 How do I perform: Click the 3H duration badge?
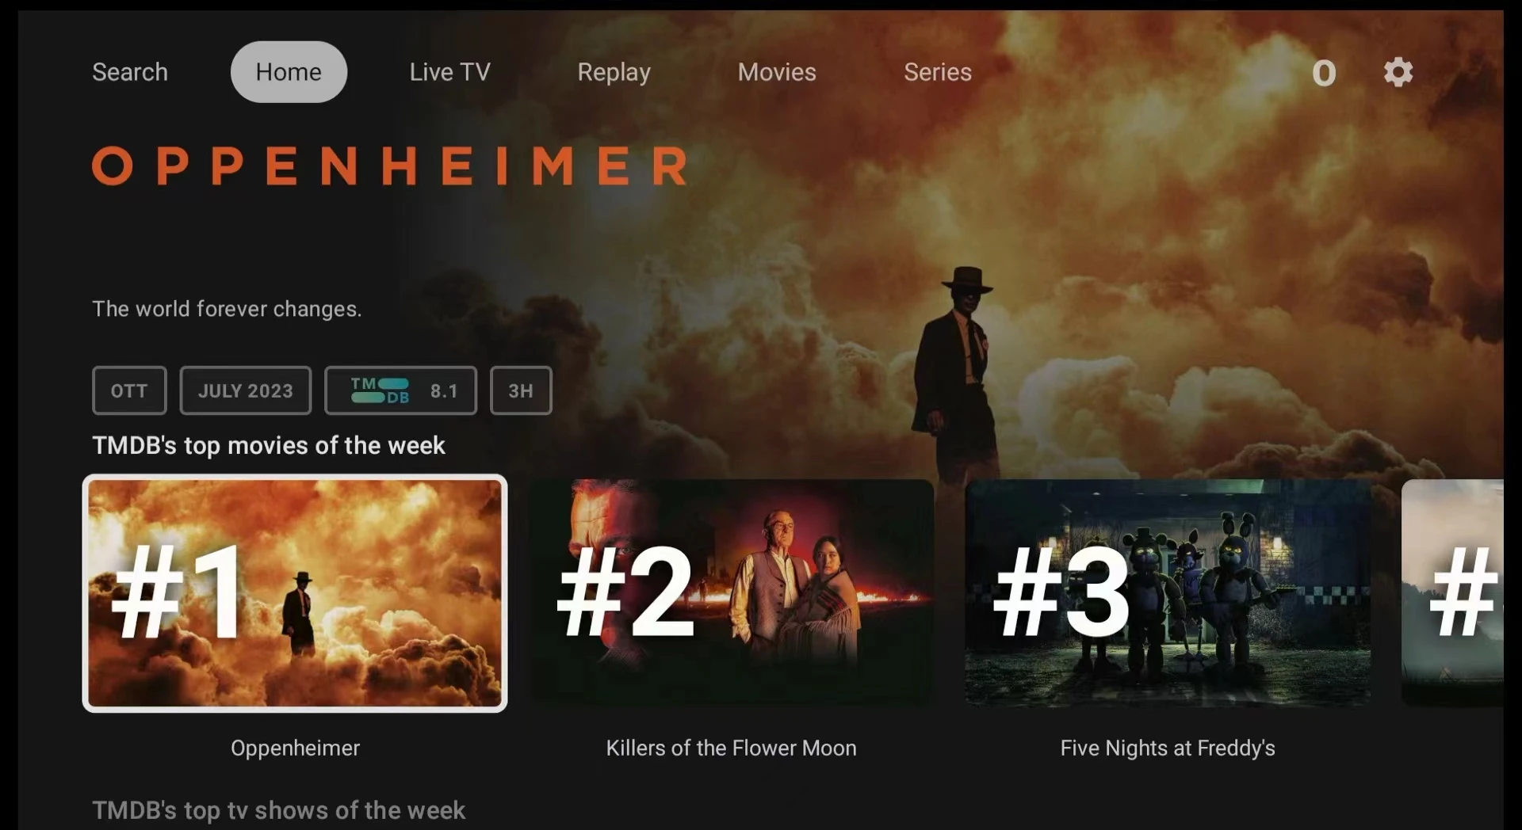point(521,390)
